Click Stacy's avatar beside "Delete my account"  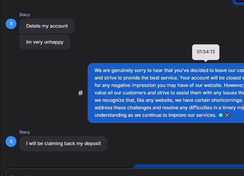point(11,24)
